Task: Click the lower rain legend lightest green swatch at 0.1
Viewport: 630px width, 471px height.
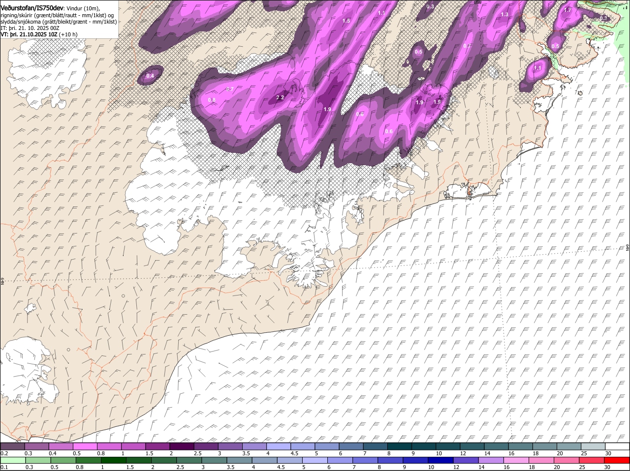Action: point(12,460)
